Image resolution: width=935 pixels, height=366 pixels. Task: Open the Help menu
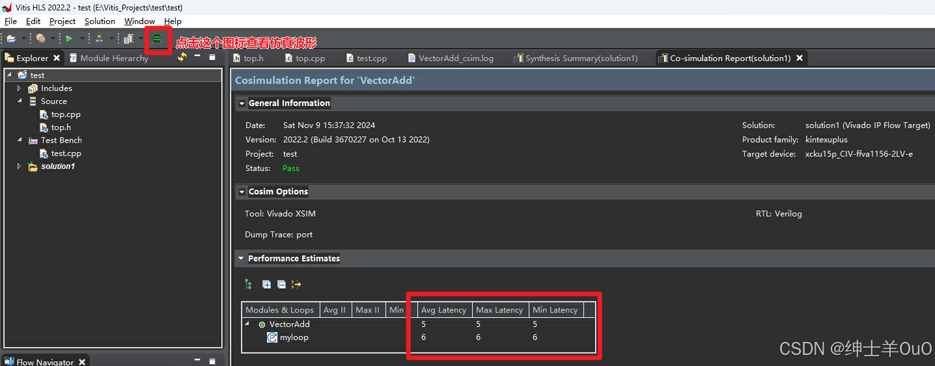(173, 21)
